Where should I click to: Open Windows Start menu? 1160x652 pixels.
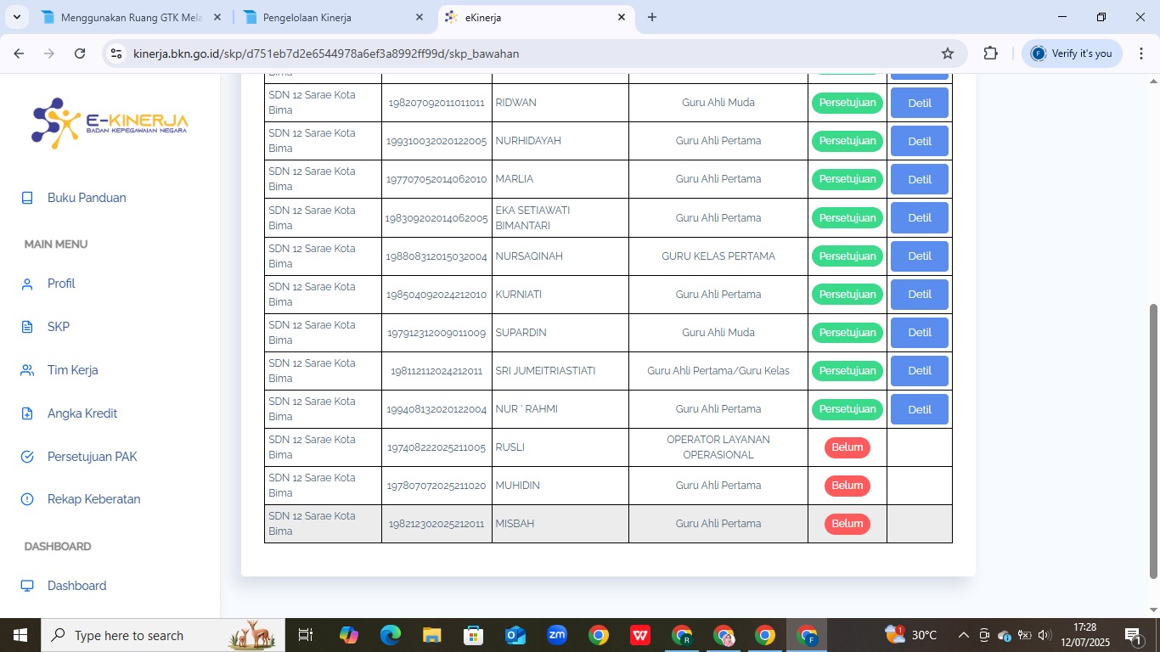[20, 635]
